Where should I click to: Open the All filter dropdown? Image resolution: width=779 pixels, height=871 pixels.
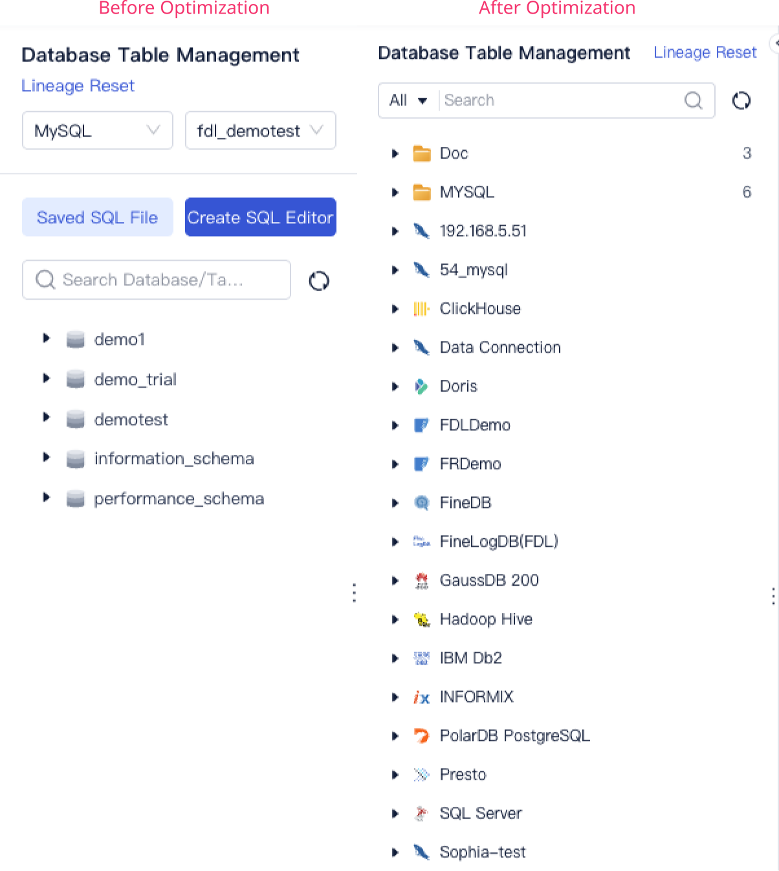tap(408, 100)
